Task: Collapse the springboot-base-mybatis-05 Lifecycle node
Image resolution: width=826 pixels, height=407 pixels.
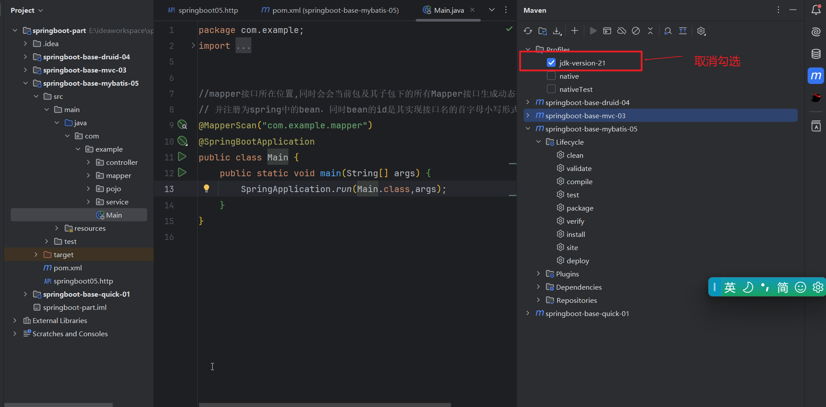Action: coord(538,142)
